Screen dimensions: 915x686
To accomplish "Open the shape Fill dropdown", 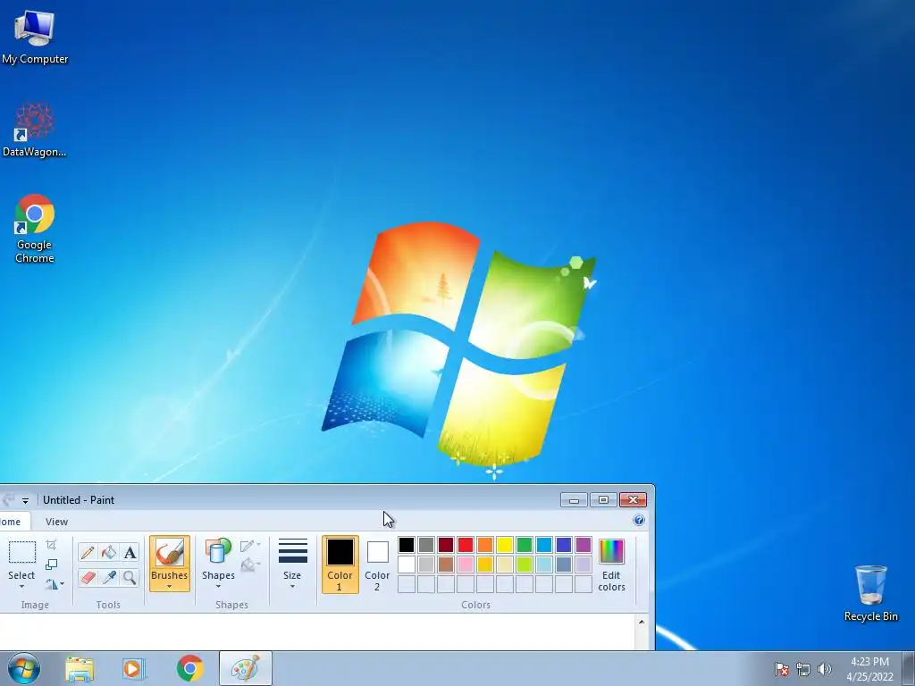I will pos(250,565).
